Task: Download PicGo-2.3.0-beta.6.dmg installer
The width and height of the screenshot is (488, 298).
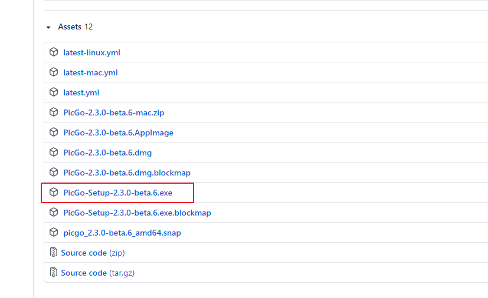Action: point(107,153)
